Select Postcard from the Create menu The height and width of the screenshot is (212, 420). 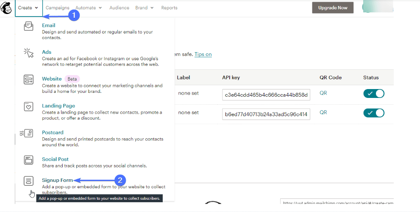click(x=53, y=132)
